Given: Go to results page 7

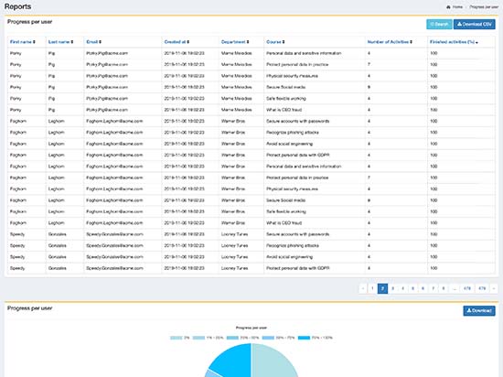Looking at the screenshot, I should tap(433, 288).
